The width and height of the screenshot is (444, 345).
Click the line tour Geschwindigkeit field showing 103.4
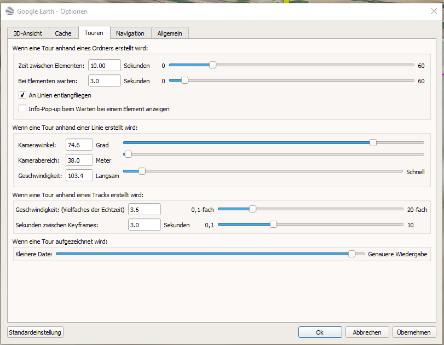pos(79,175)
